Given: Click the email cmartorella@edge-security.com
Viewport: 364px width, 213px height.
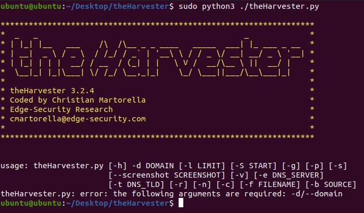Looking at the screenshot, I should pos(78,119).
